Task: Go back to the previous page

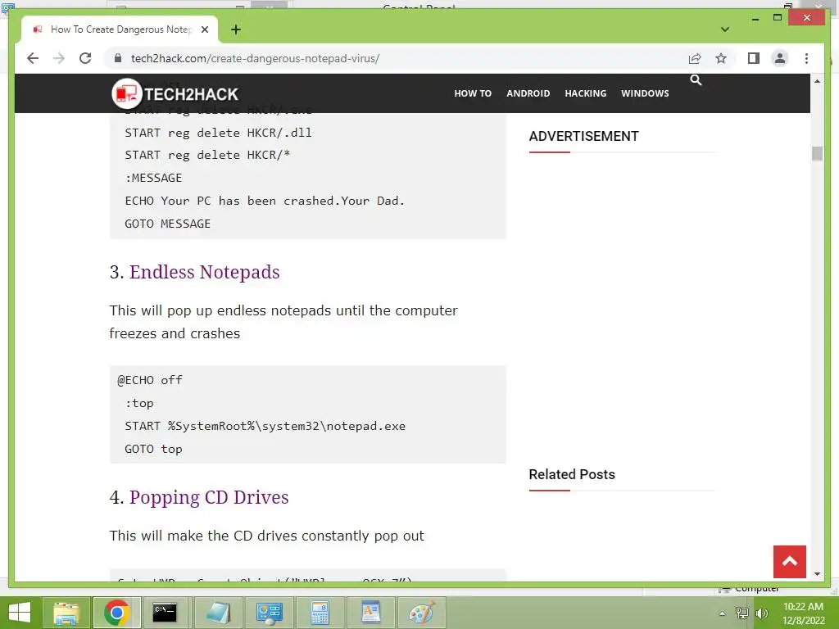Action: coord(33,58)
